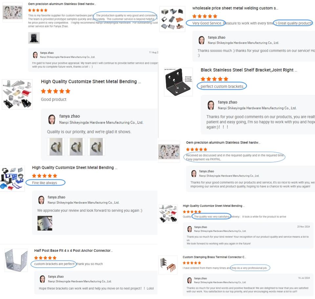Click star rating under Half Post Base listing
This screenshot has width=315, height=299.
[x=45, y=258]
